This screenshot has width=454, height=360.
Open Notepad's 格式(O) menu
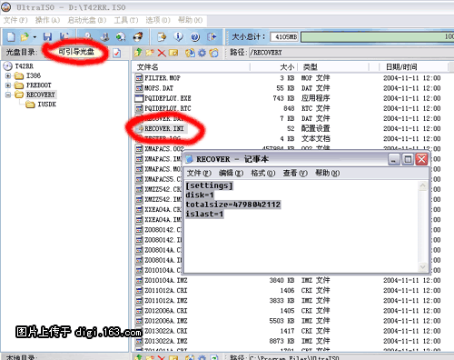262,173
